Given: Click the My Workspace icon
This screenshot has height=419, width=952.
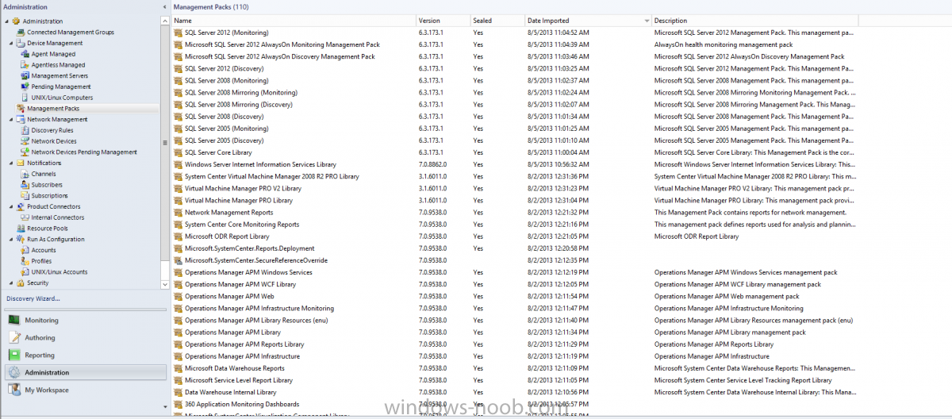Looking at the screenshot, I should click(14, 390).
